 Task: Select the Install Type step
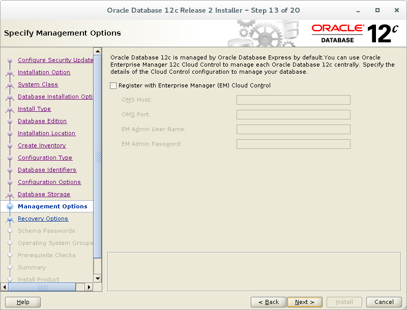tap(34, 109)
